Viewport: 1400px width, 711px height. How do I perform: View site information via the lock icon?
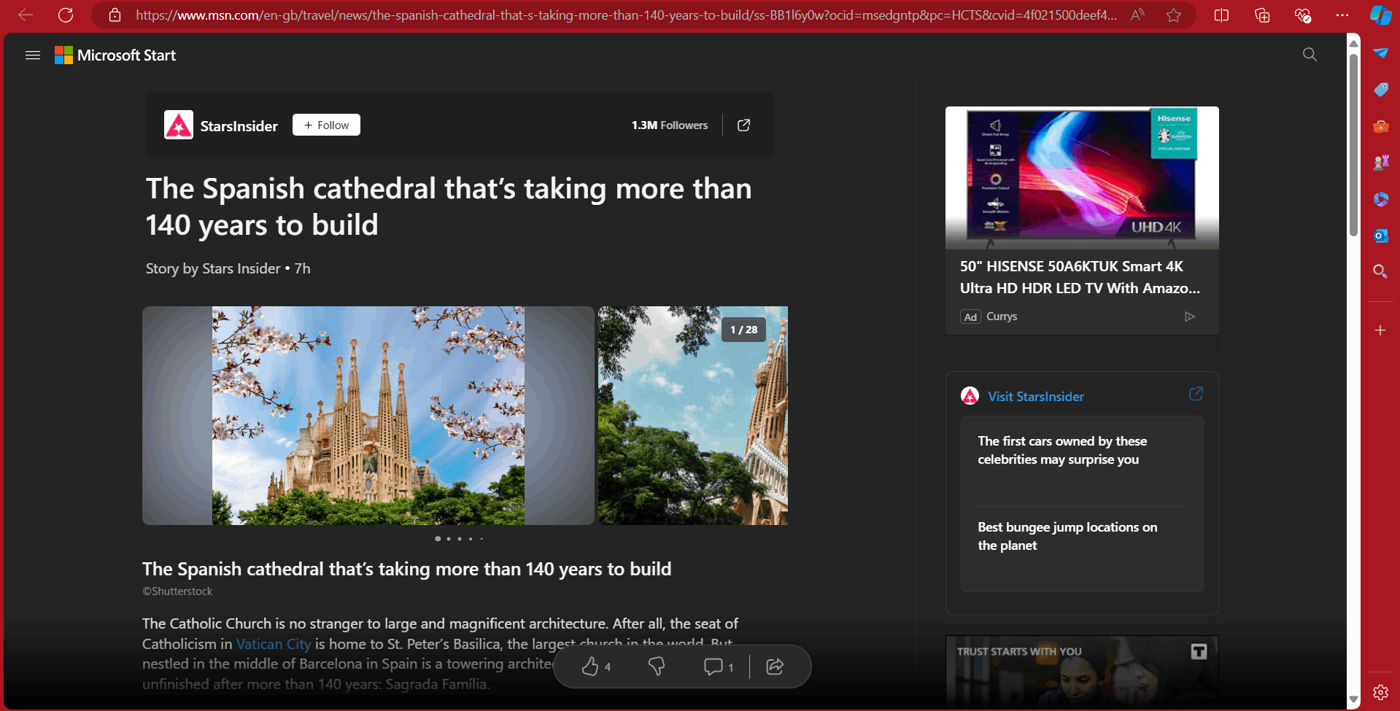coord(115,15)
